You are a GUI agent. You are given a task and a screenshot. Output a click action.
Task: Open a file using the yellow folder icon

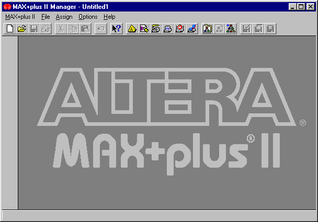[21, 29]
